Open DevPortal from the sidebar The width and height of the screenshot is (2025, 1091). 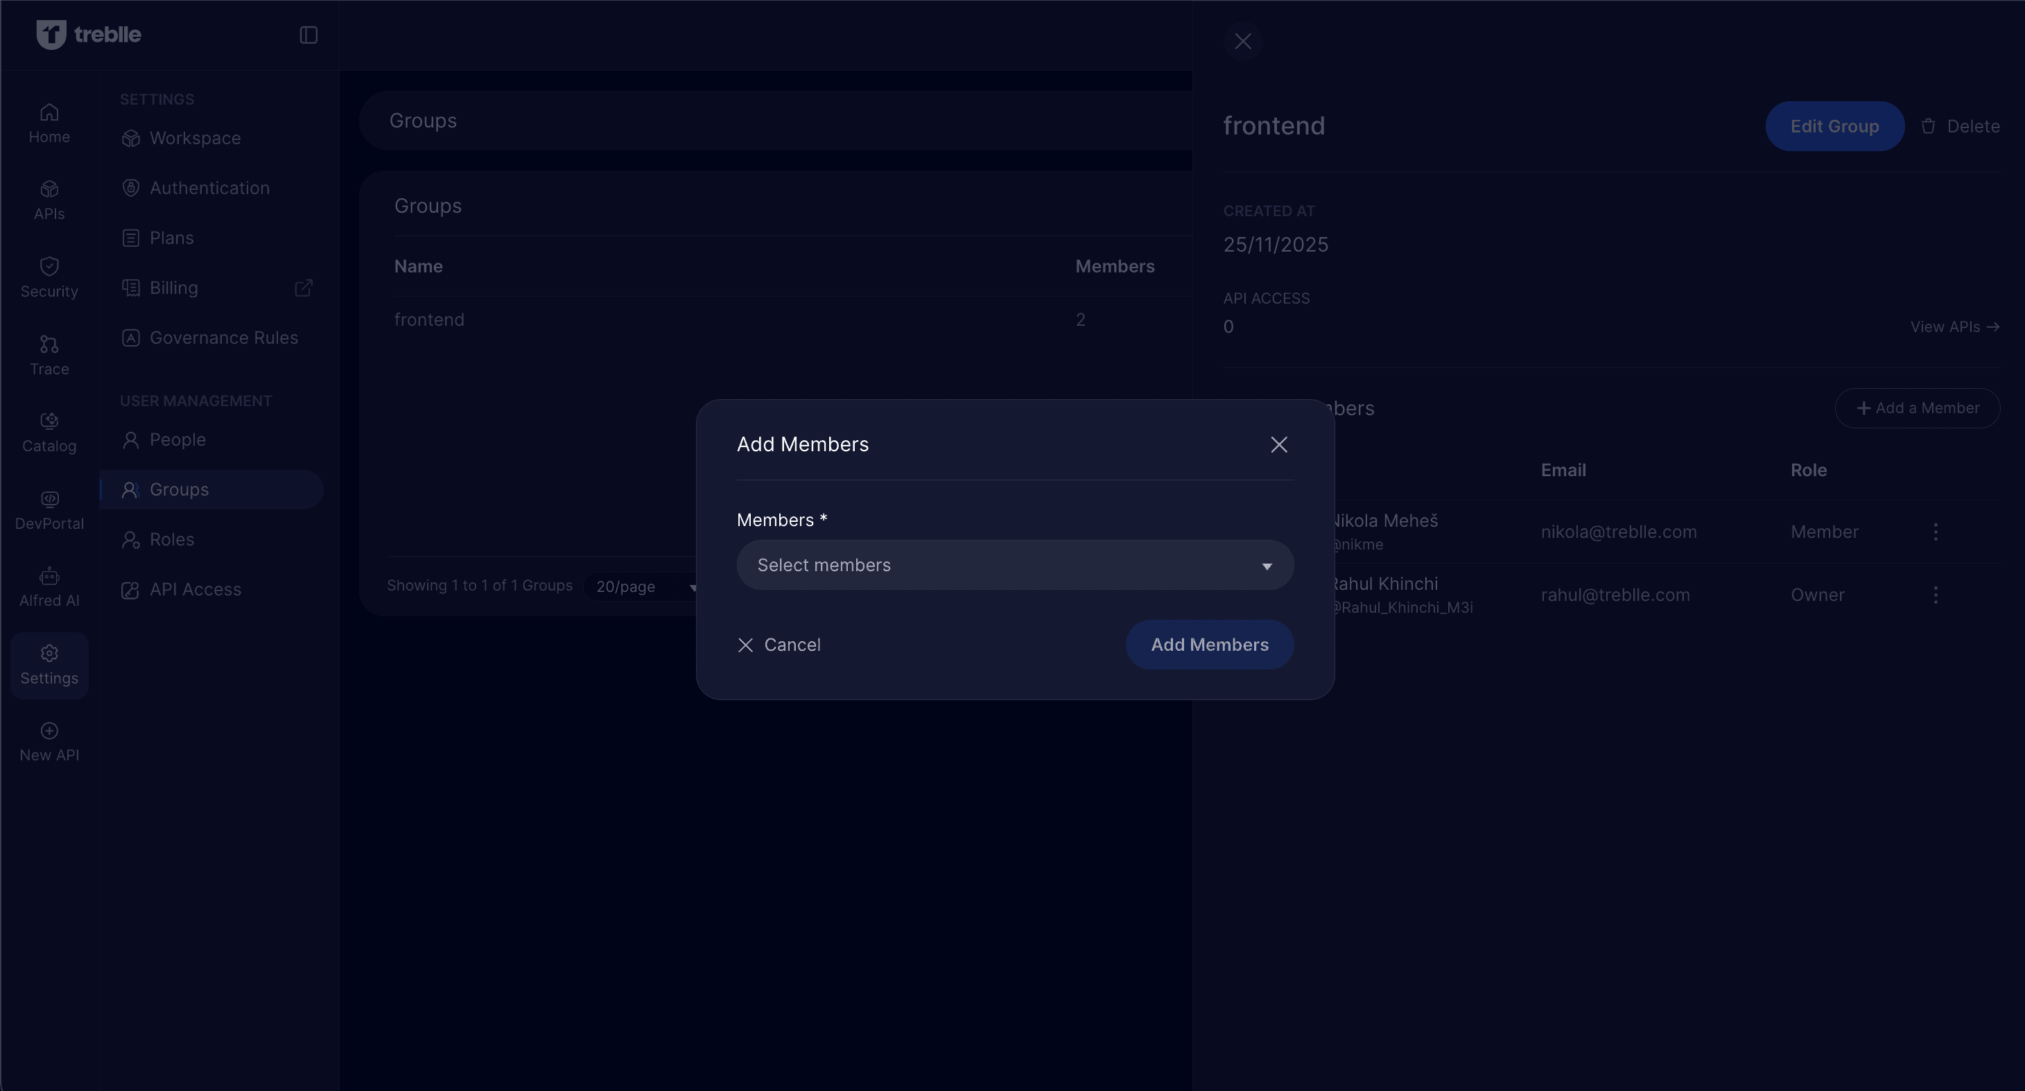click(49, 510)
